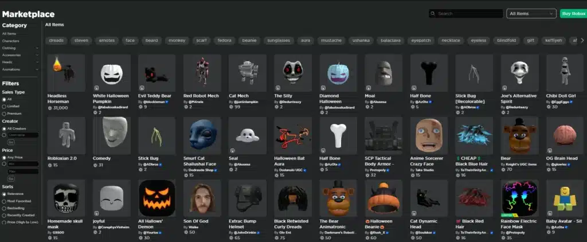This screenshot has width=587, height=242.
Task: Filter by the emotes tag chip
Action: pos(107,41)
